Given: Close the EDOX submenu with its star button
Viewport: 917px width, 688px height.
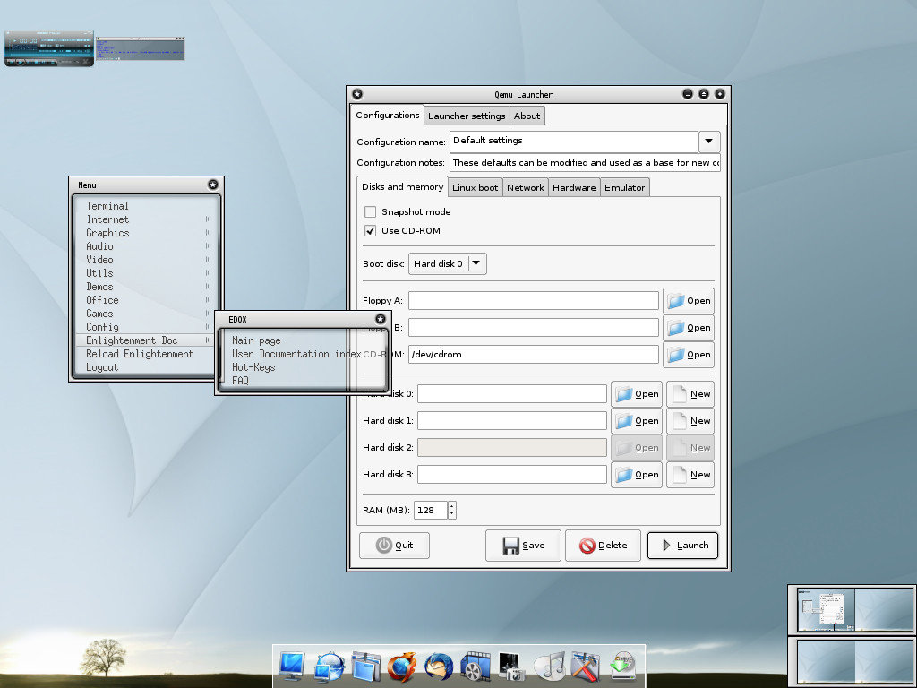Looking at the screenshot, I should pyautogui.click(x=380, y=319).
